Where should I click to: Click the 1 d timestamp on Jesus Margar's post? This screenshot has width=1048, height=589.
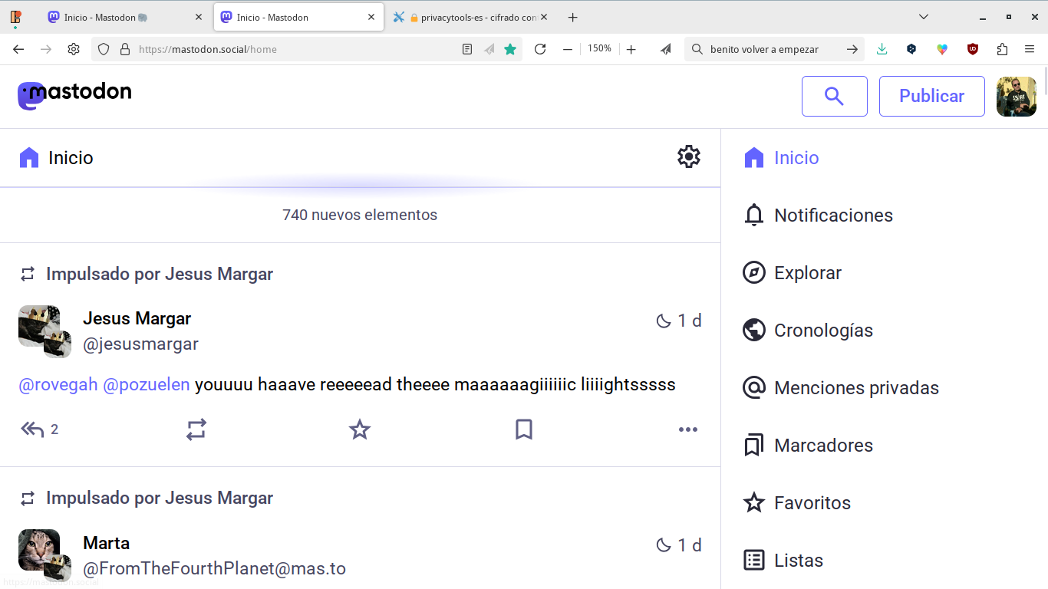pyautogui.click(x=689, y=321)
